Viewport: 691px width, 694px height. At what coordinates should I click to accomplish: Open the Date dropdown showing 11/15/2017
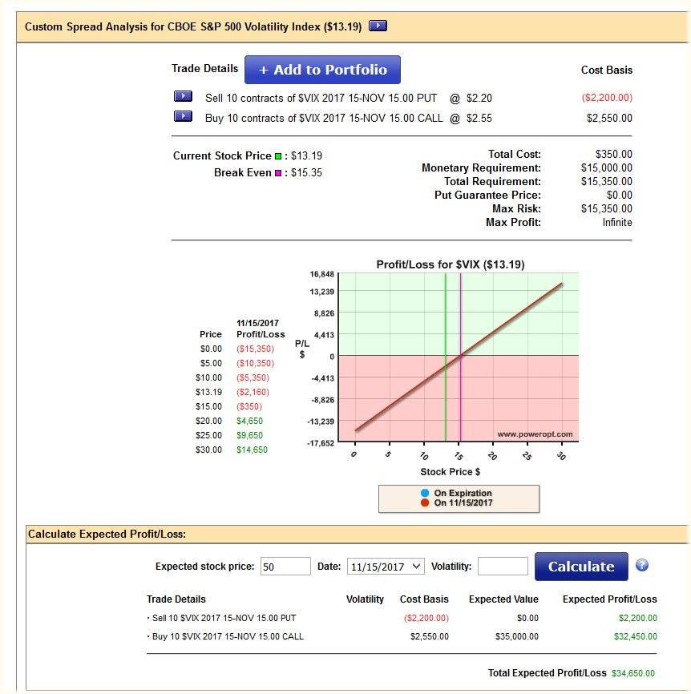pyautogui.click(x=386, y=566)
